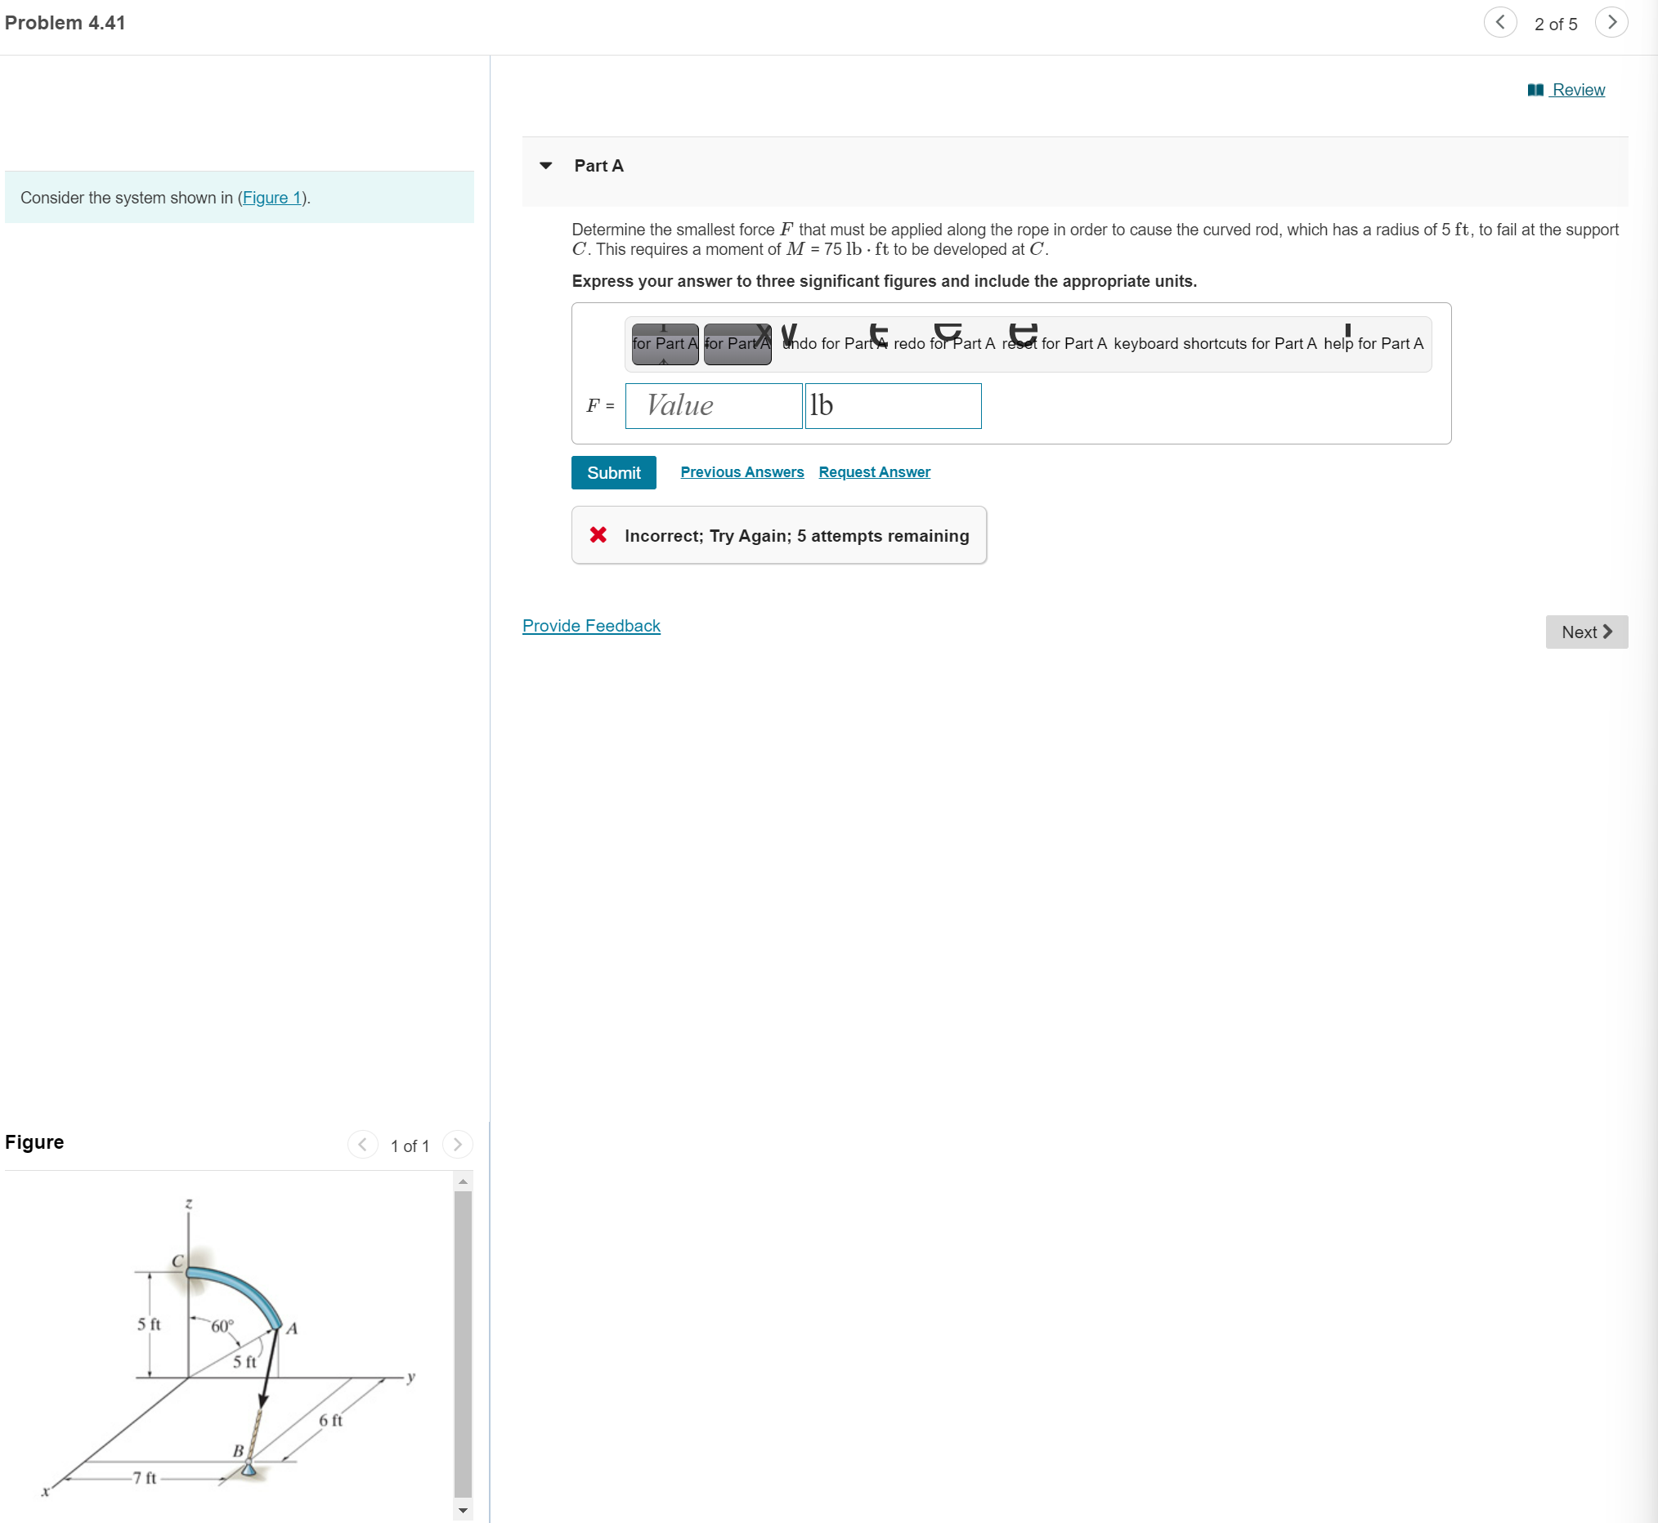Screen dimensions: 1658x1523
Task: Click second gray symbols button in toolbar
Action: tap(737, 344)
